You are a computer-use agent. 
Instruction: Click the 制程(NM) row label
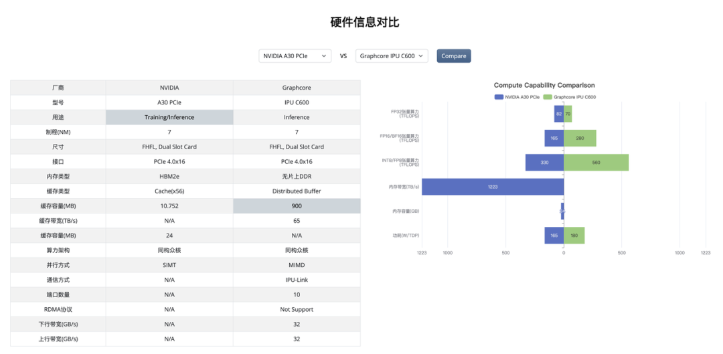coord(58,132)
